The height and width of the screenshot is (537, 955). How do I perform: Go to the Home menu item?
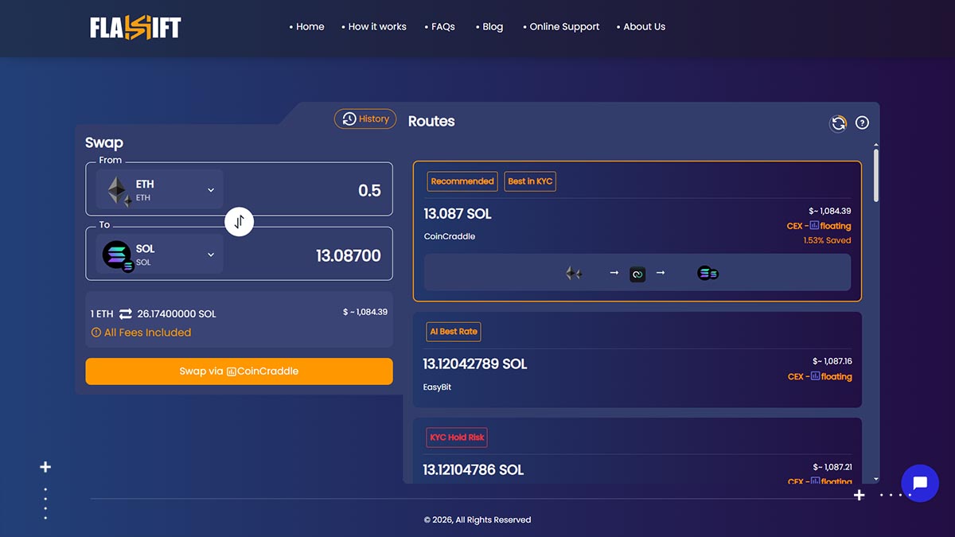[x=310, y=26]
